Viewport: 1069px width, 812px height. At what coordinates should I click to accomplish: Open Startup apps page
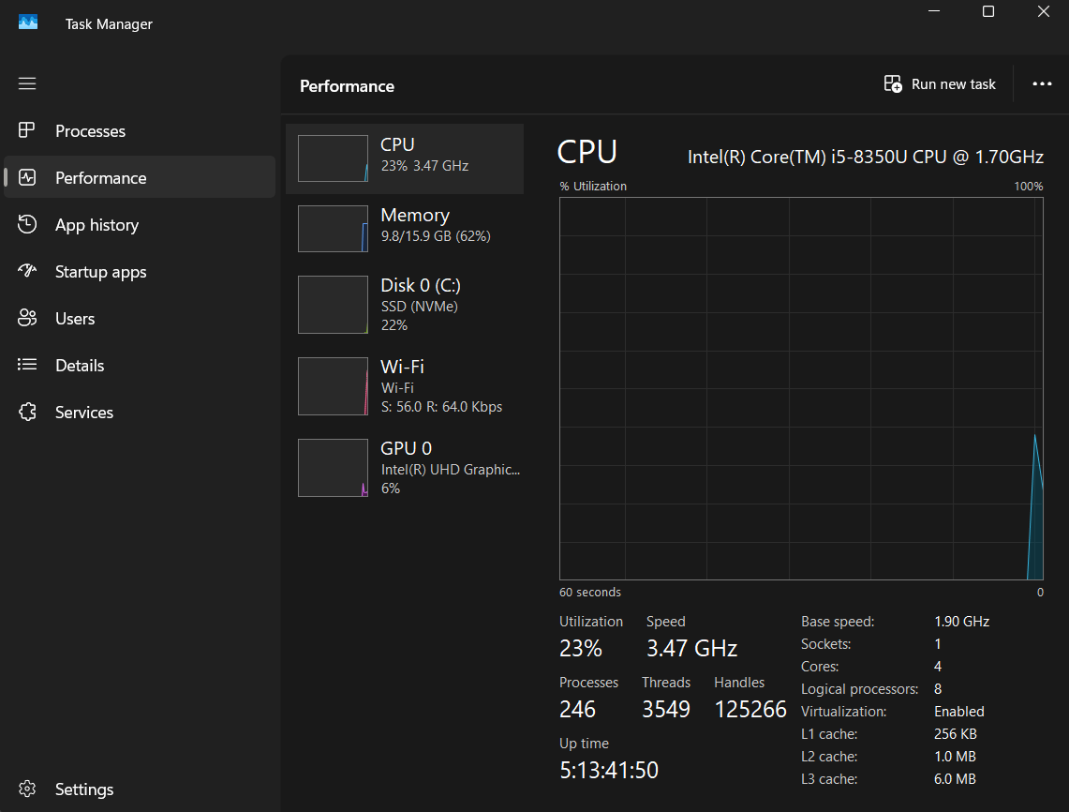(140, 272)
